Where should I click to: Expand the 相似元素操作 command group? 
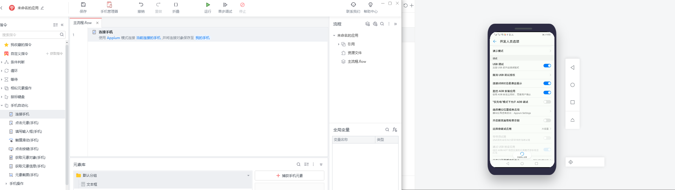tap(2, 88)
